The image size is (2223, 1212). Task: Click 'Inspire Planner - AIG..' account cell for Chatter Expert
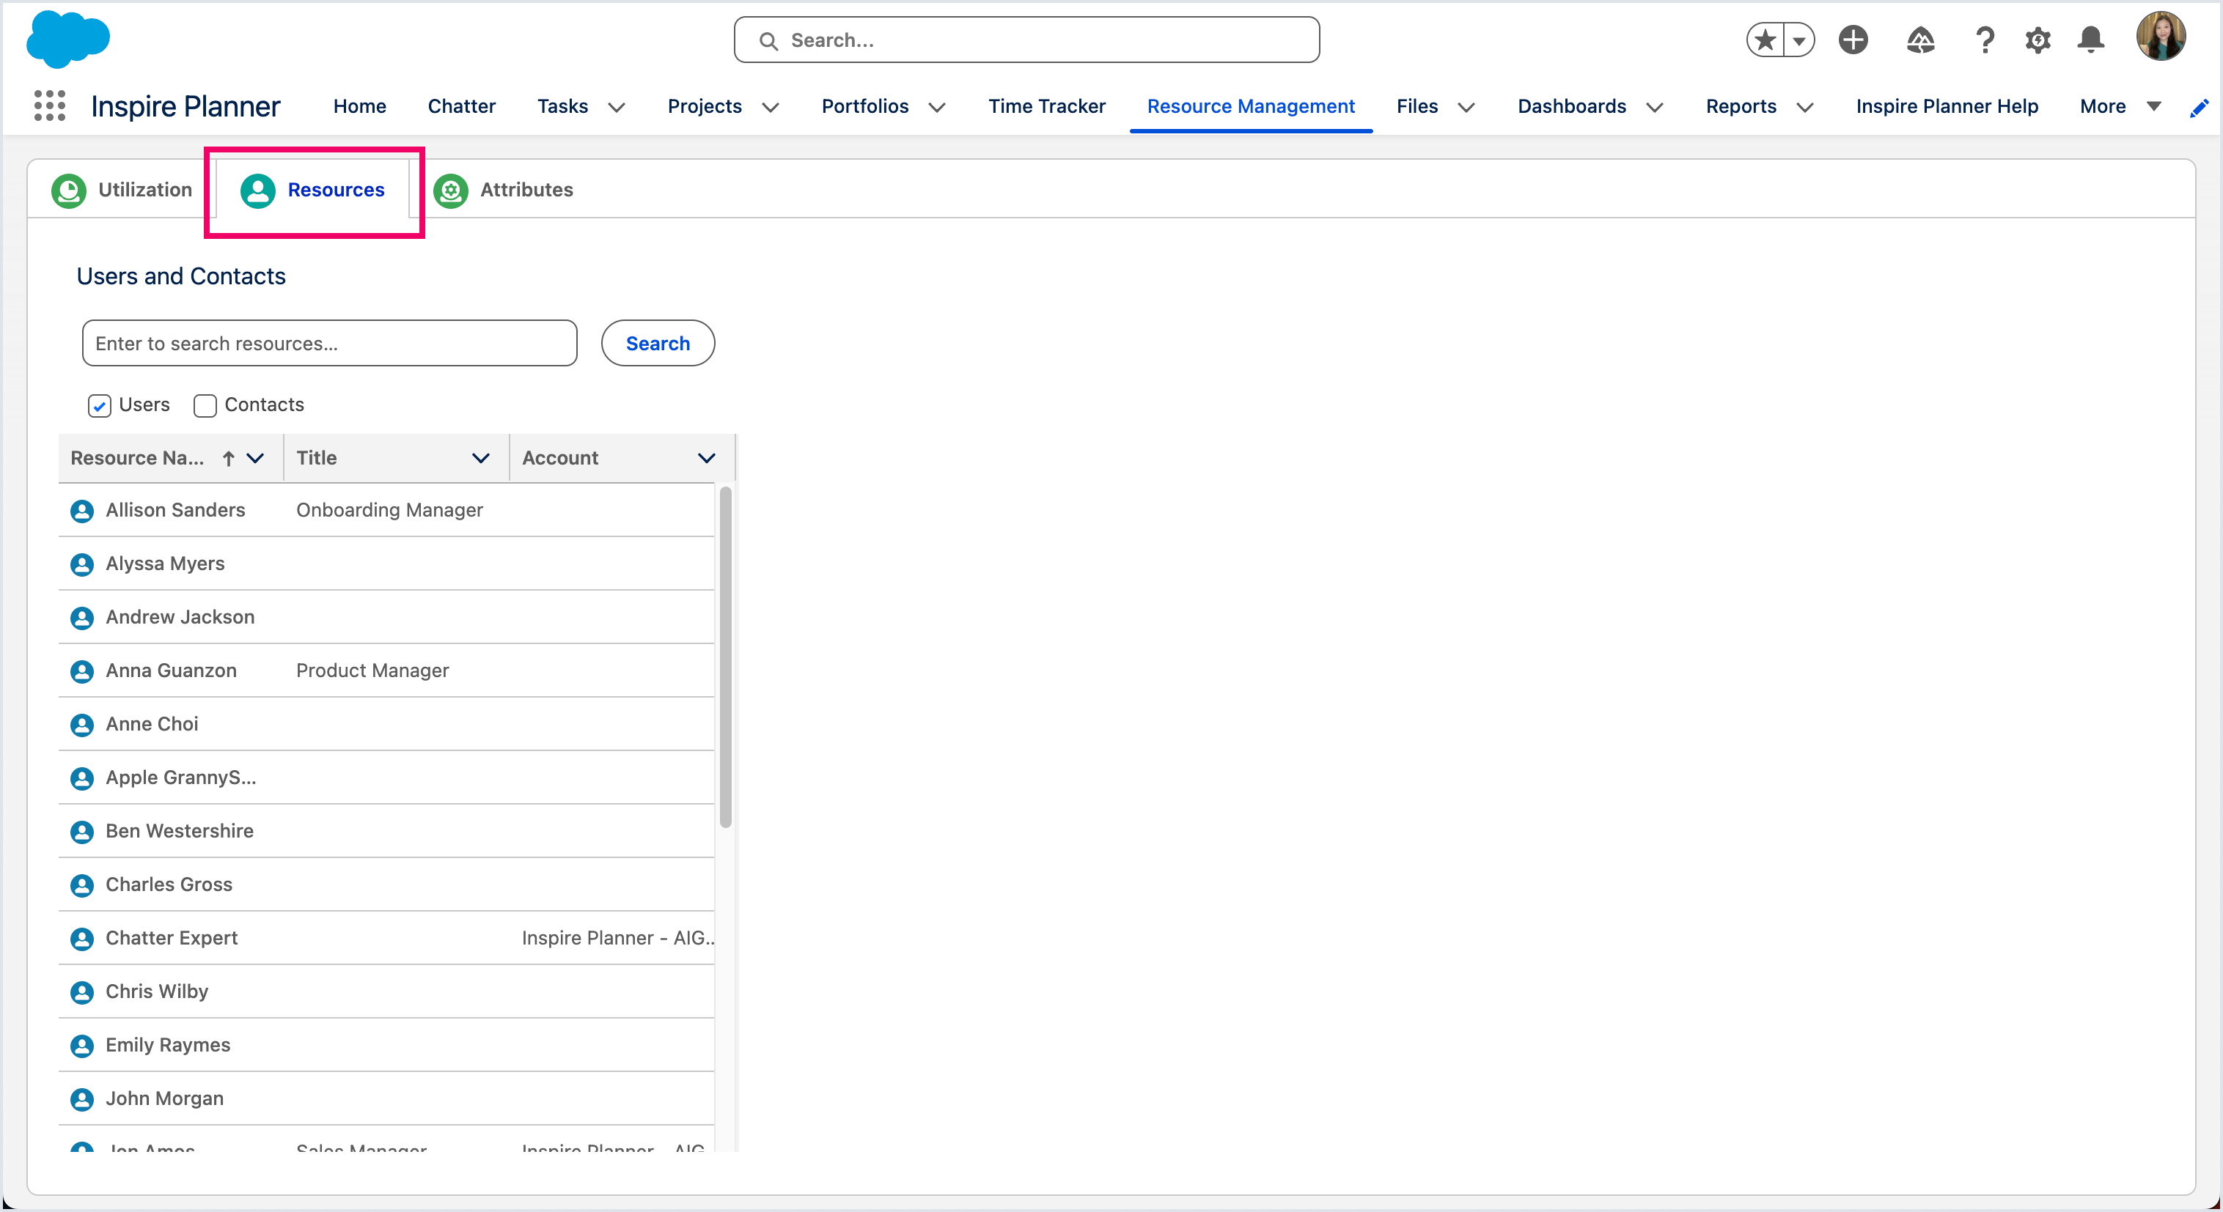(618, 939)
